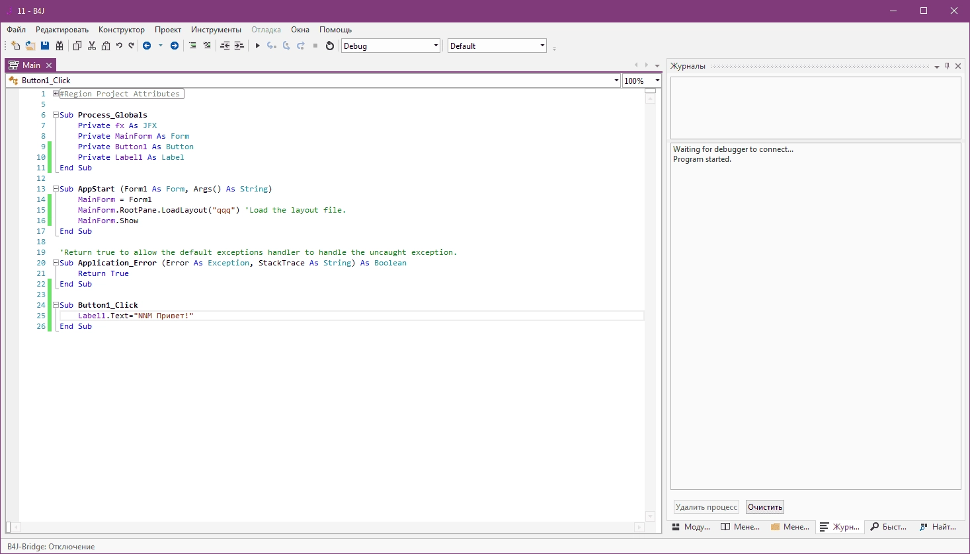The image size is (970, 554).
Task: Click the Uncomment block toolbar icon
Action: pos(207,46)
